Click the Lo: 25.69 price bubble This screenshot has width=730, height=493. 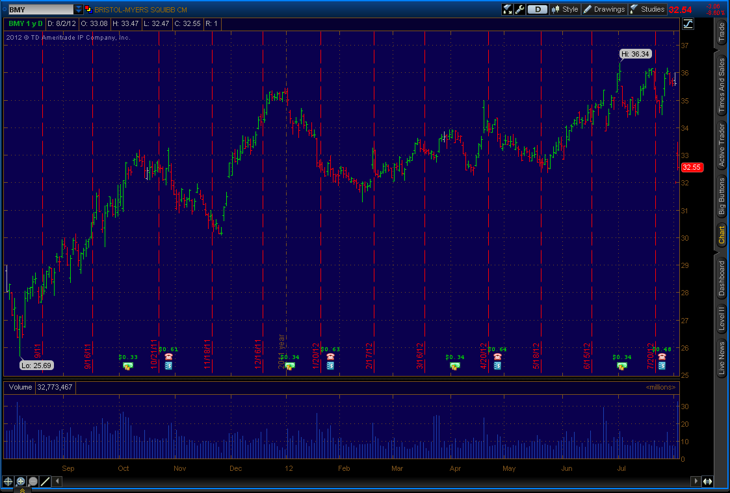[x=36, y=366]
